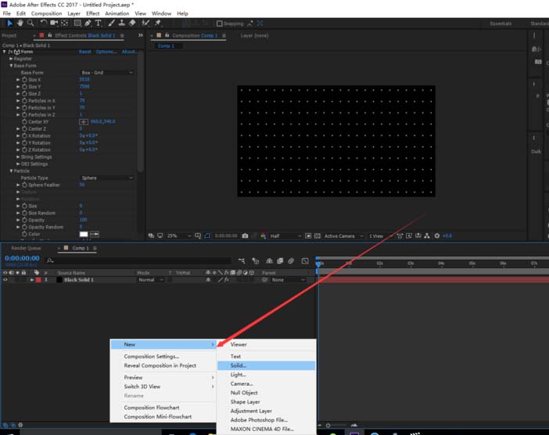The image size is (549, 435).
Task: Click the Color eyedropper icon
Action: click(95, 234)
